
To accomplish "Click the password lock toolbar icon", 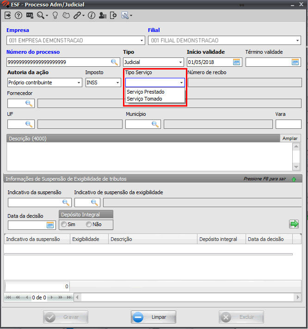I will pos(30,15).
